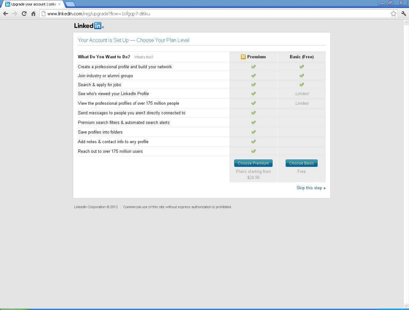Click Limited text in View professional profiles row

coord(302,103)
